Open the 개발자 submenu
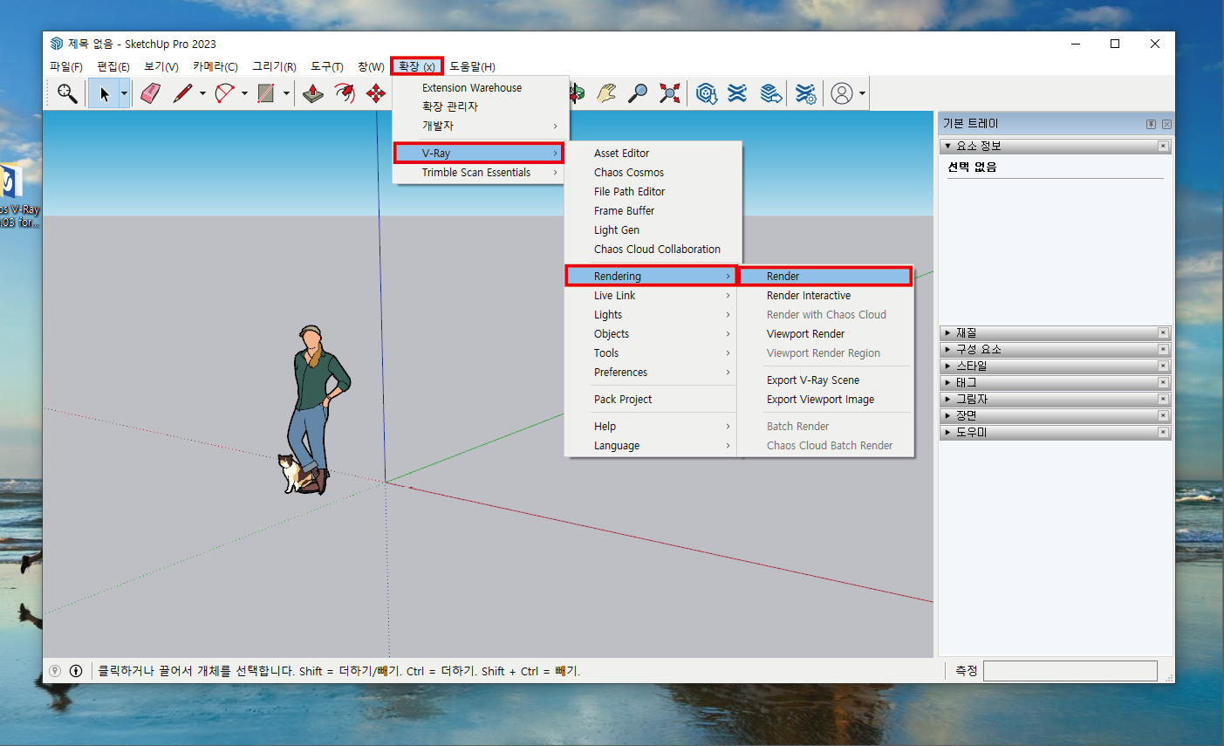The image size is (1224, 746). point(481,126)
